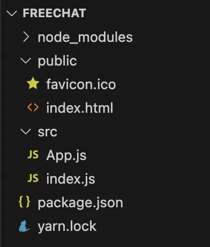Open package.json file
Viewport: 210px width, 247px height.
click(80, 204)
